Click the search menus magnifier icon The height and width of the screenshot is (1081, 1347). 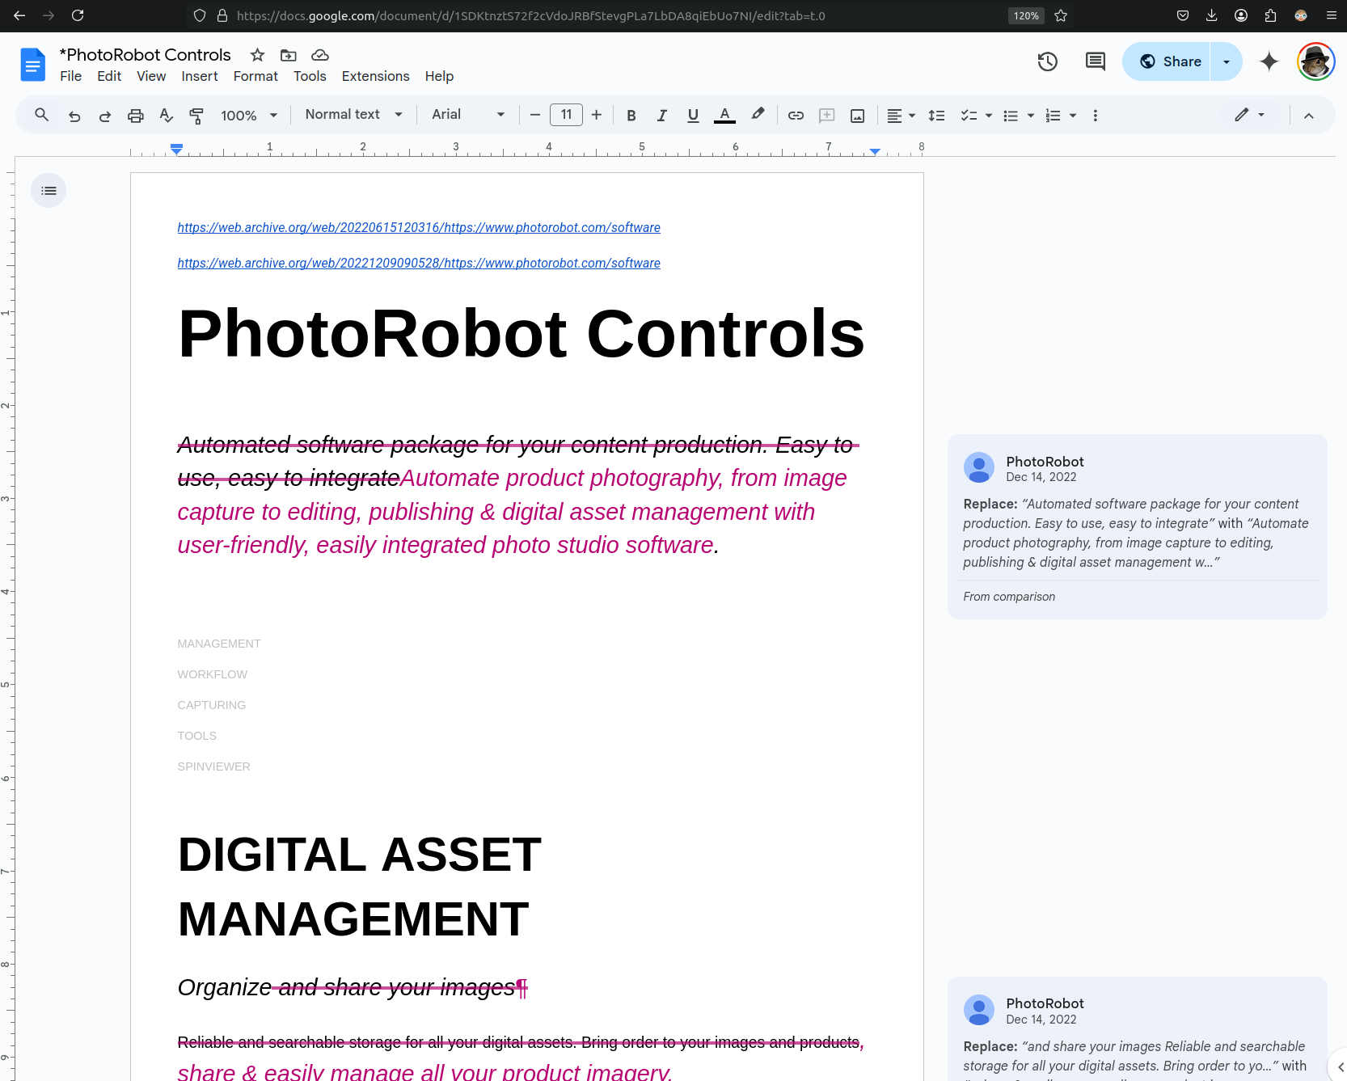point(41,116)
